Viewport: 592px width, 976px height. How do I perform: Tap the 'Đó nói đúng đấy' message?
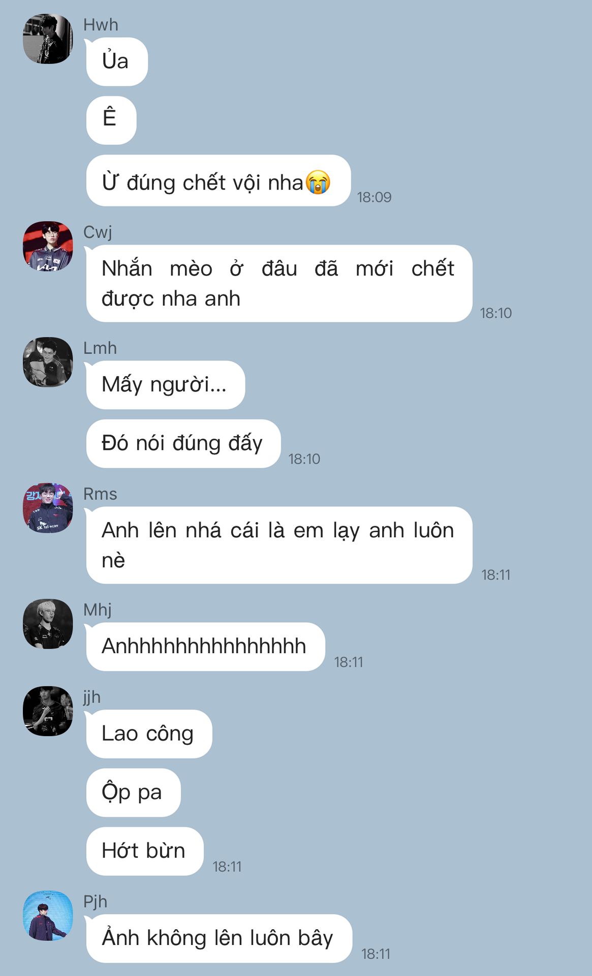click(x=183, y=443)
